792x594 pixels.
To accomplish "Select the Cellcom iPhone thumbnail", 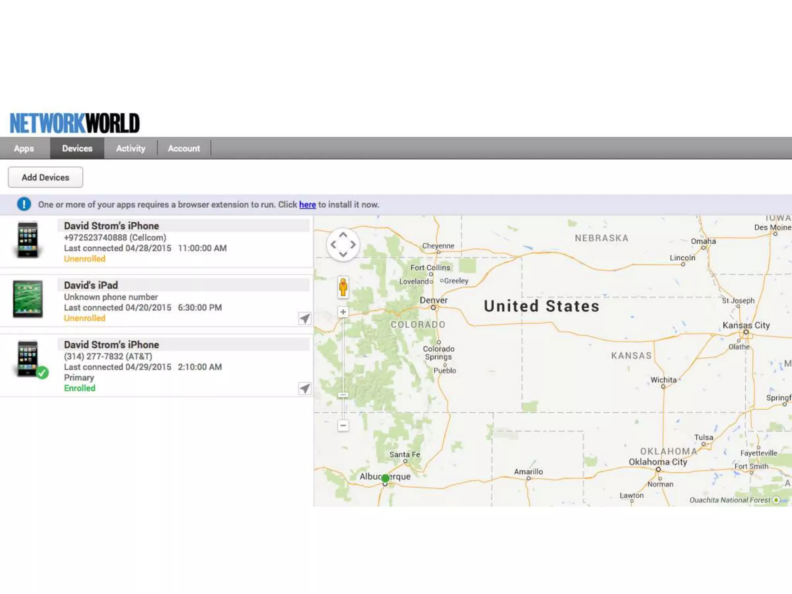I will 28,240.
